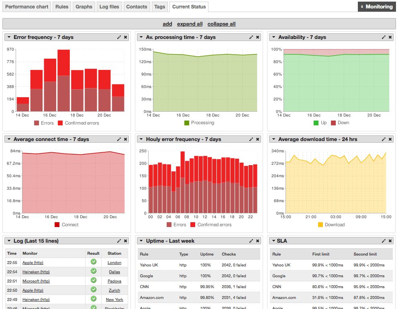
Task: Edit the SLA widget settings
Action: (x=384, y=241)
